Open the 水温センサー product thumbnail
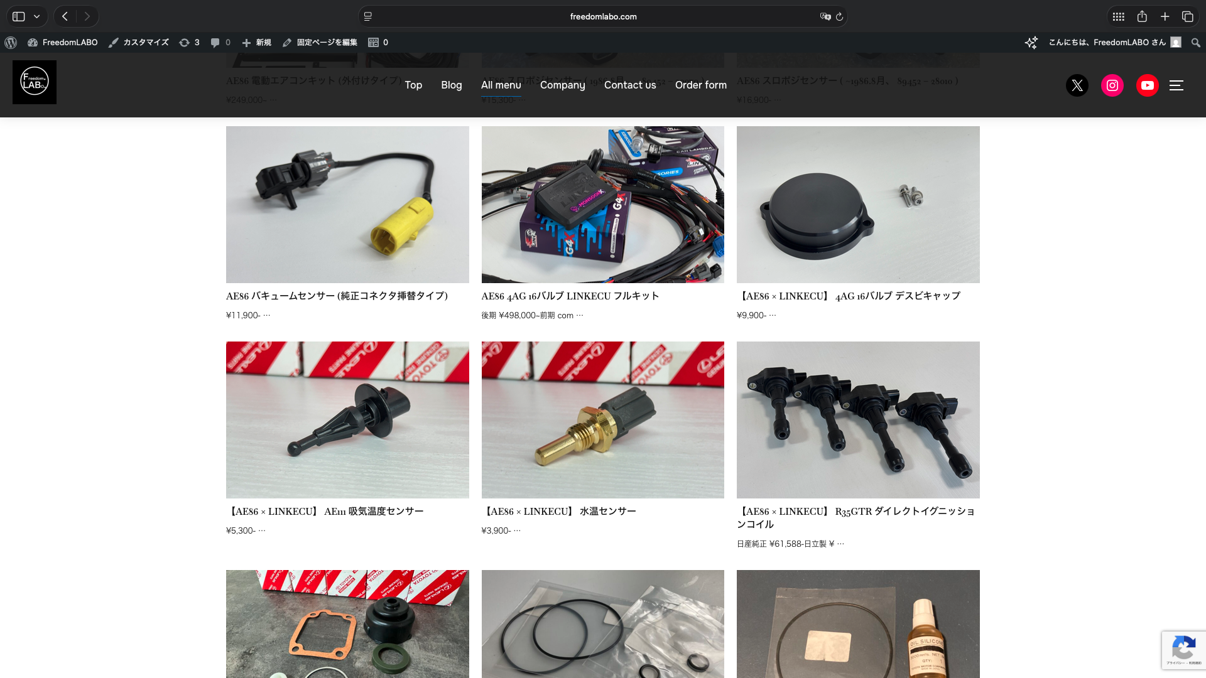 coord(602,420)
